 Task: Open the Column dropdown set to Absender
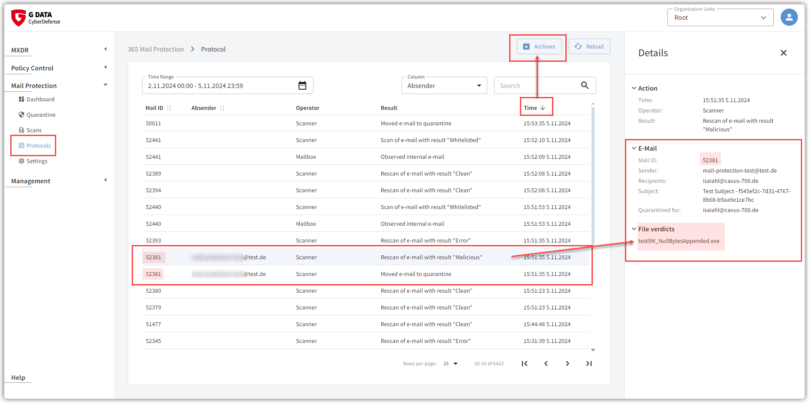click(444, 85)
